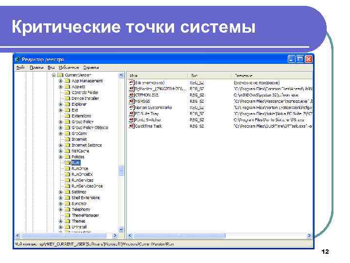Open the Правка menu
The image size is (350, 263).
coord(36,67)
